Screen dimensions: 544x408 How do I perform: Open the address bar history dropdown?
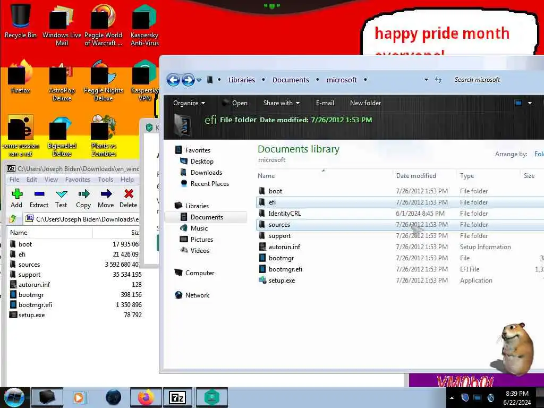426,80
